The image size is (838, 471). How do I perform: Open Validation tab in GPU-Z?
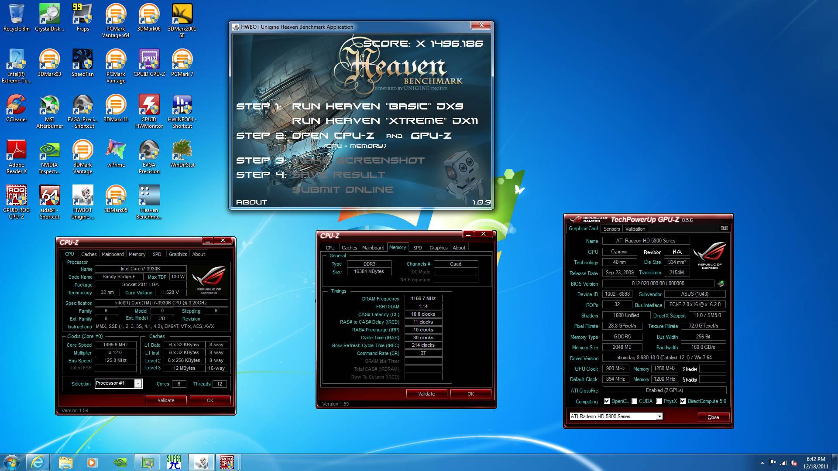tap(635, 229)
